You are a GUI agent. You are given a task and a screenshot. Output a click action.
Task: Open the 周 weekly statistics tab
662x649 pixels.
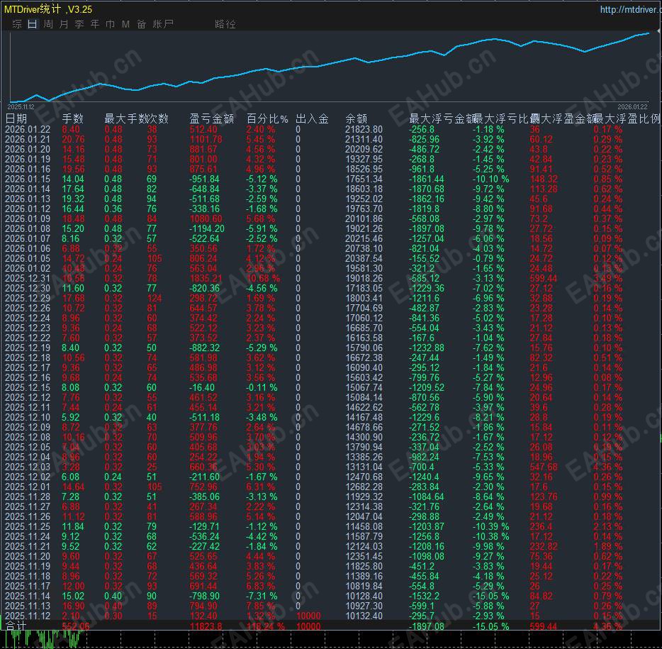click(48, 24)
